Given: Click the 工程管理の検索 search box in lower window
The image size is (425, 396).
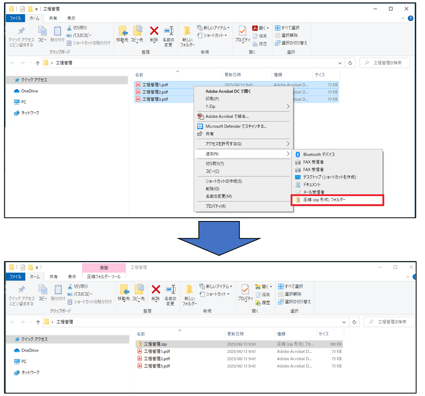Looking at the screenshot, I should 391,322.
